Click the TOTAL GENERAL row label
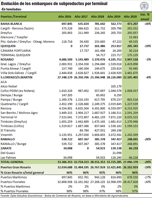This screenshot has height=198, width=152. tap(12, 162)
